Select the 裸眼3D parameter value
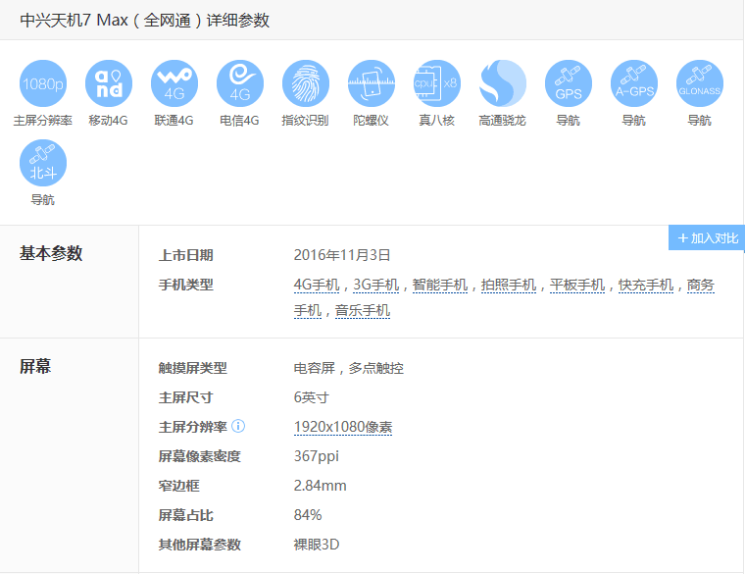The height and width of the screenshot is (574, 745). [x=317, y=545]
